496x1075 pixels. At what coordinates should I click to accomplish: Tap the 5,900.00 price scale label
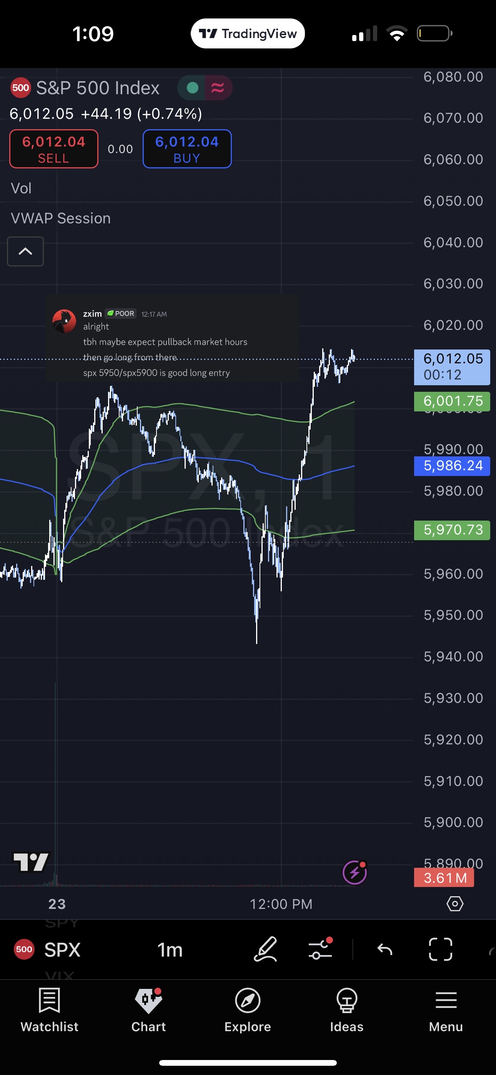pyautogui.click(x=453, y=822)
